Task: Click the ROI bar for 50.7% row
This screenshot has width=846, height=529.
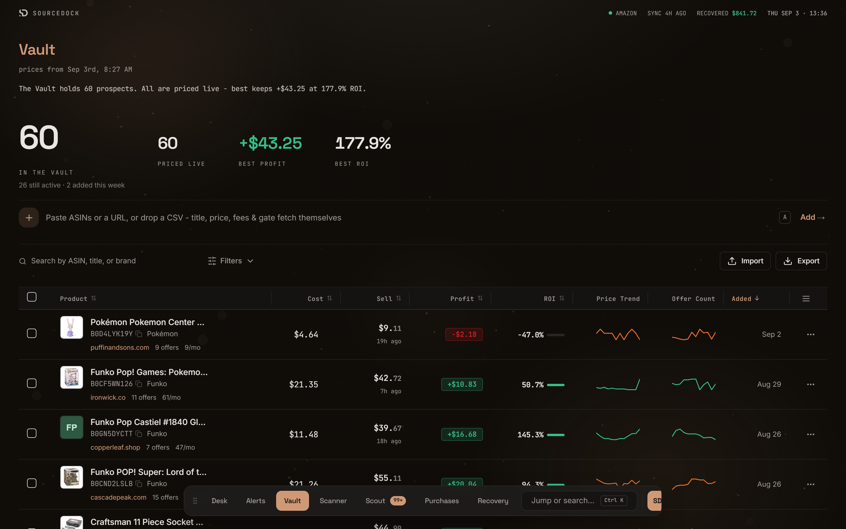Action: tap(555, 385)
